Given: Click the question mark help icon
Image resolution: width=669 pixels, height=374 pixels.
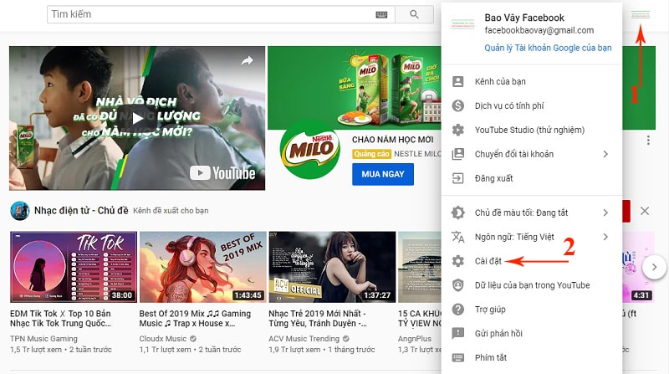Looking at the screenshot, I should [x=457, y=309].
